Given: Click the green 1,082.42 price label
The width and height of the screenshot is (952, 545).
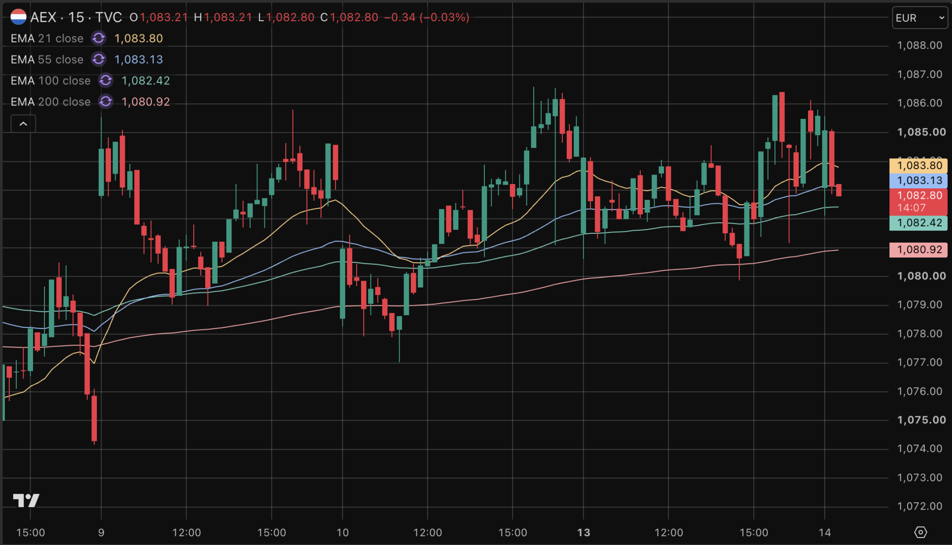Looking at the screenshot, I should pyautogui.click(x=918, y=223).
